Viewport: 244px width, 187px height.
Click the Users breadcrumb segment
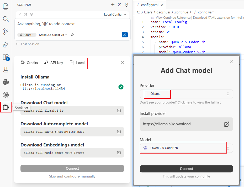click(148, 12)
